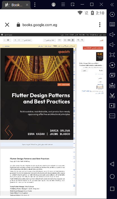
Task: Open YouTube link in Google top bar
Action: [x=82, y=35]
